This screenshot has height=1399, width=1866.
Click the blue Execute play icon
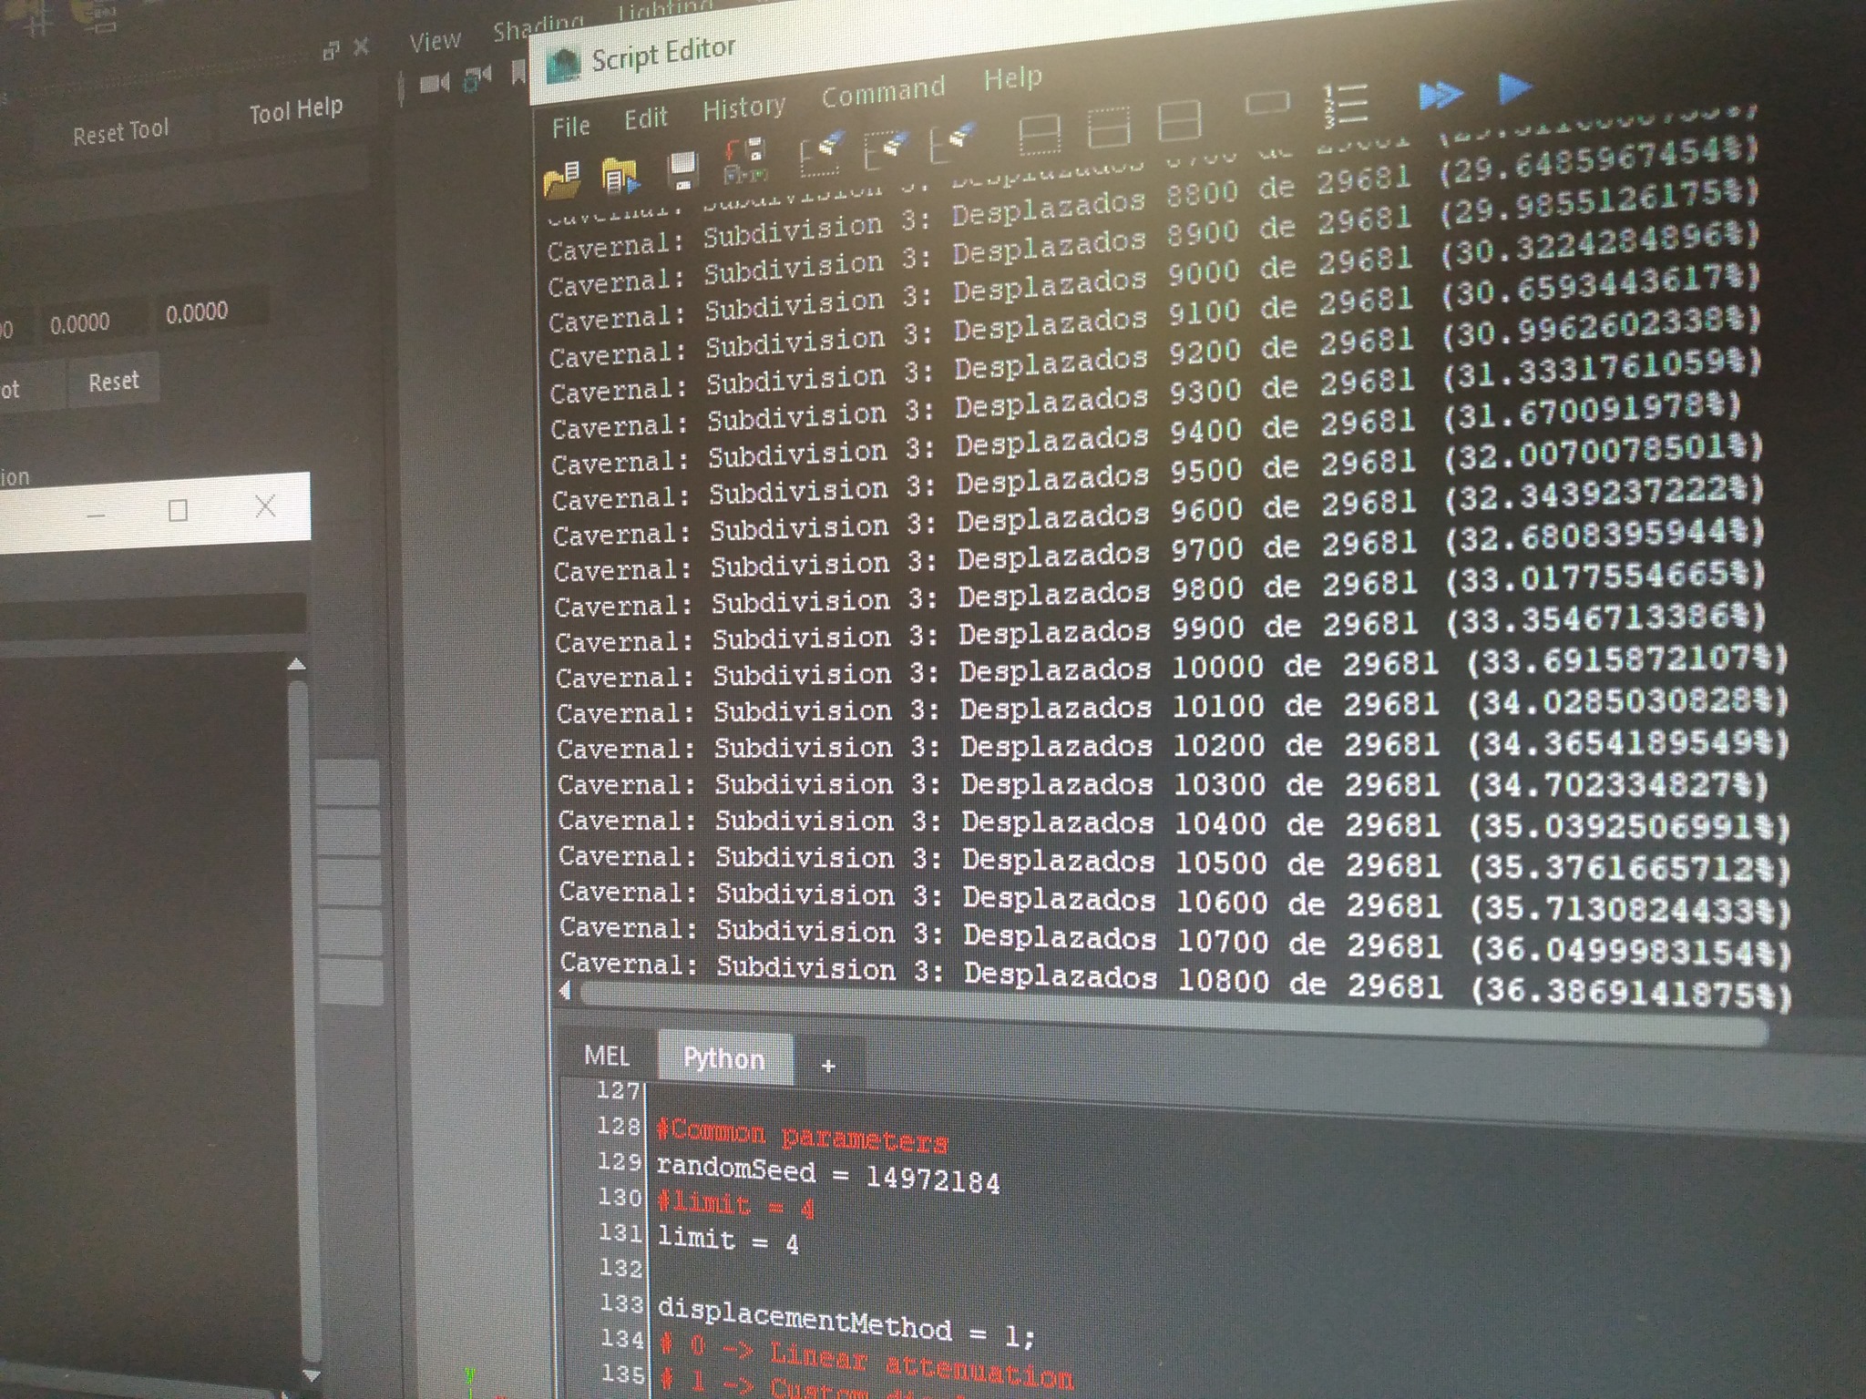tap(1514, 87)
